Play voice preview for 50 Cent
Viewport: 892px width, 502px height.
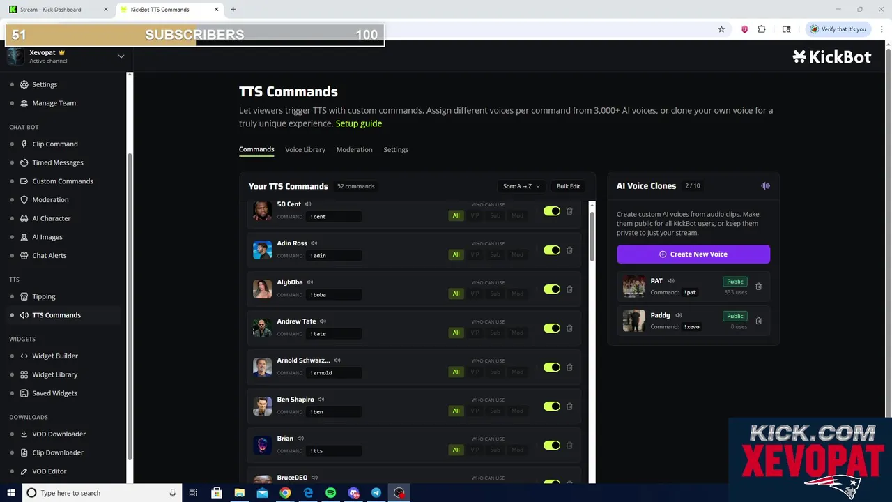coord(308,204)
